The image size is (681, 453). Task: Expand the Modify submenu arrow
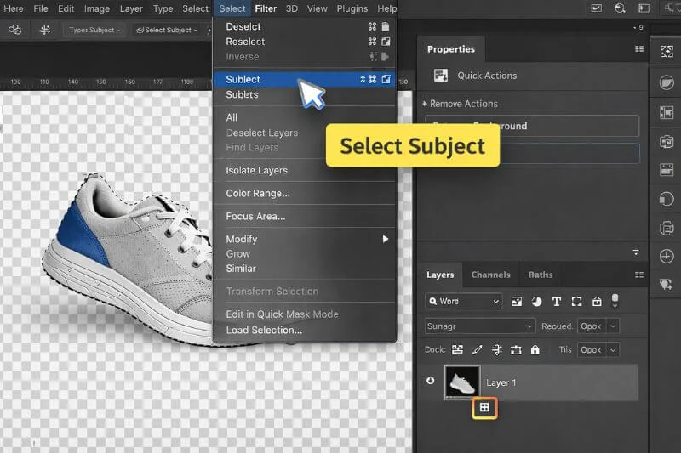click(386, 239)
